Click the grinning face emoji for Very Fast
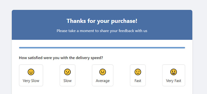 174,72
